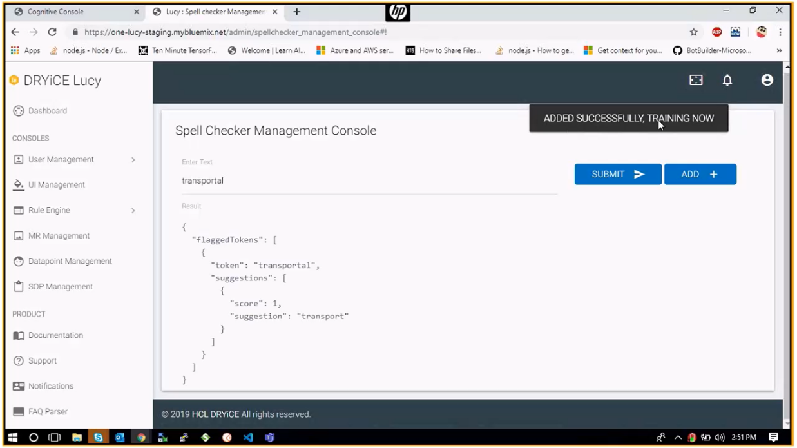
Task: Open the volume control in system tray
Action: tap(719, 437)
